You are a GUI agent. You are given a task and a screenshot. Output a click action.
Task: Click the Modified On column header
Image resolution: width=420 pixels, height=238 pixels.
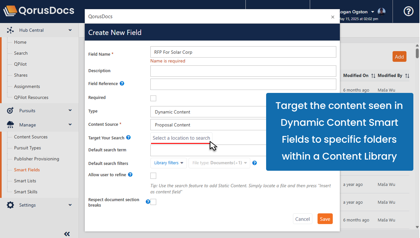(356, 75)
